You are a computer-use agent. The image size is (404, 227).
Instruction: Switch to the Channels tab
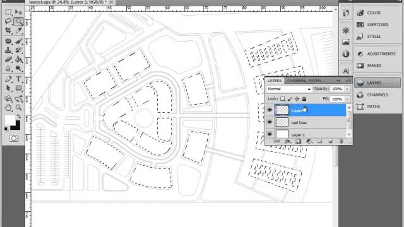click(x=296, y=81)
